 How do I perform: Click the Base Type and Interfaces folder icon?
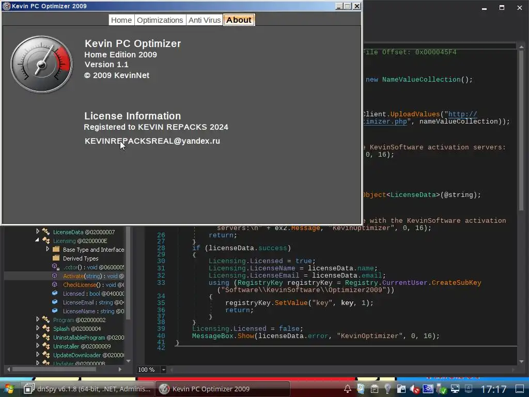coord(56,250)
